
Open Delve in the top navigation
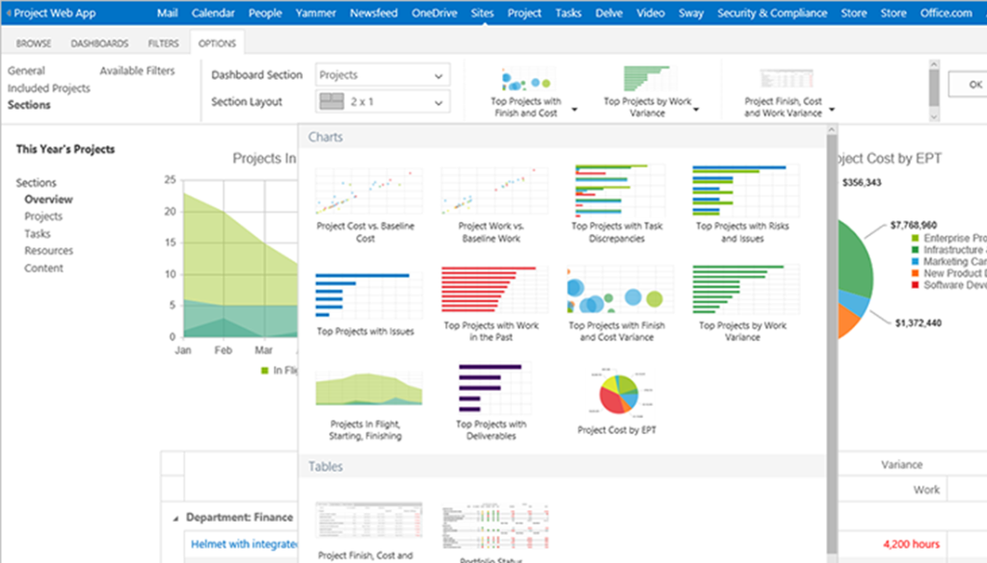[609, 13]
